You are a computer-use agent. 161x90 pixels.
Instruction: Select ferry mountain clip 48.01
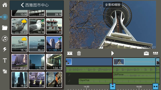pos(37,44)
